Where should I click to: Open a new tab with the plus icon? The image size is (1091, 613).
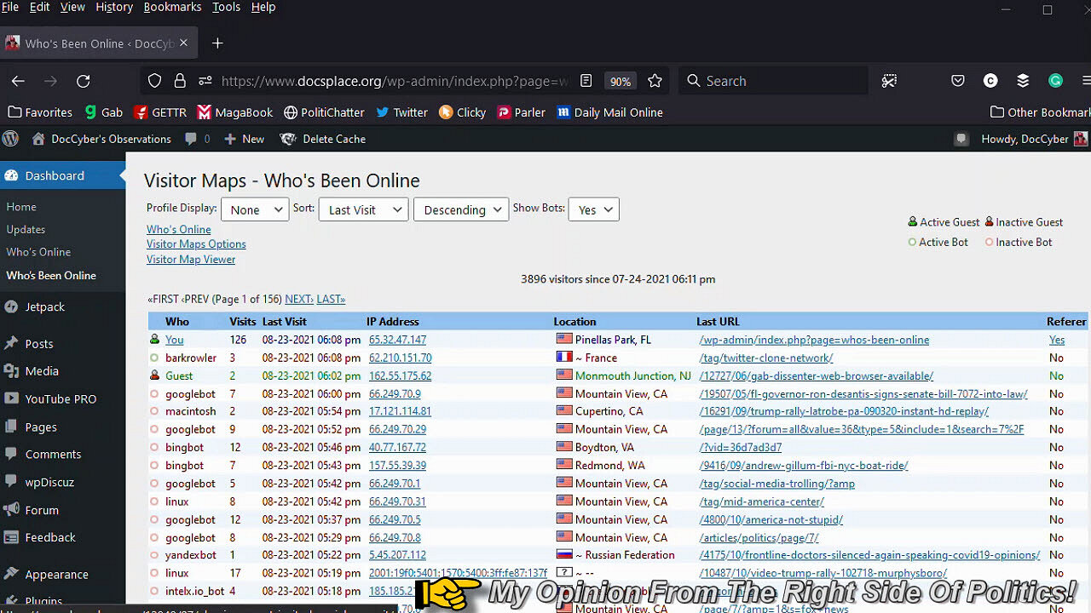217,43
